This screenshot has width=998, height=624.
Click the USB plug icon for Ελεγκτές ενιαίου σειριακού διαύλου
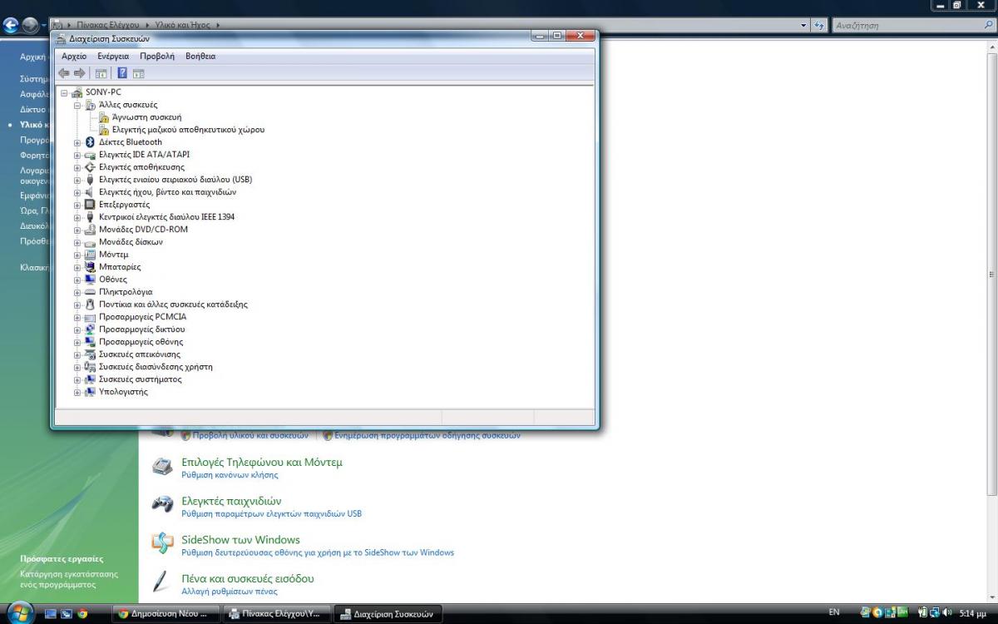coord(91,180)
